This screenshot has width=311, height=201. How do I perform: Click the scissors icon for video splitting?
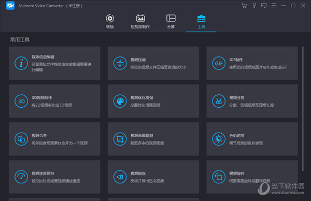coord(219,101)
